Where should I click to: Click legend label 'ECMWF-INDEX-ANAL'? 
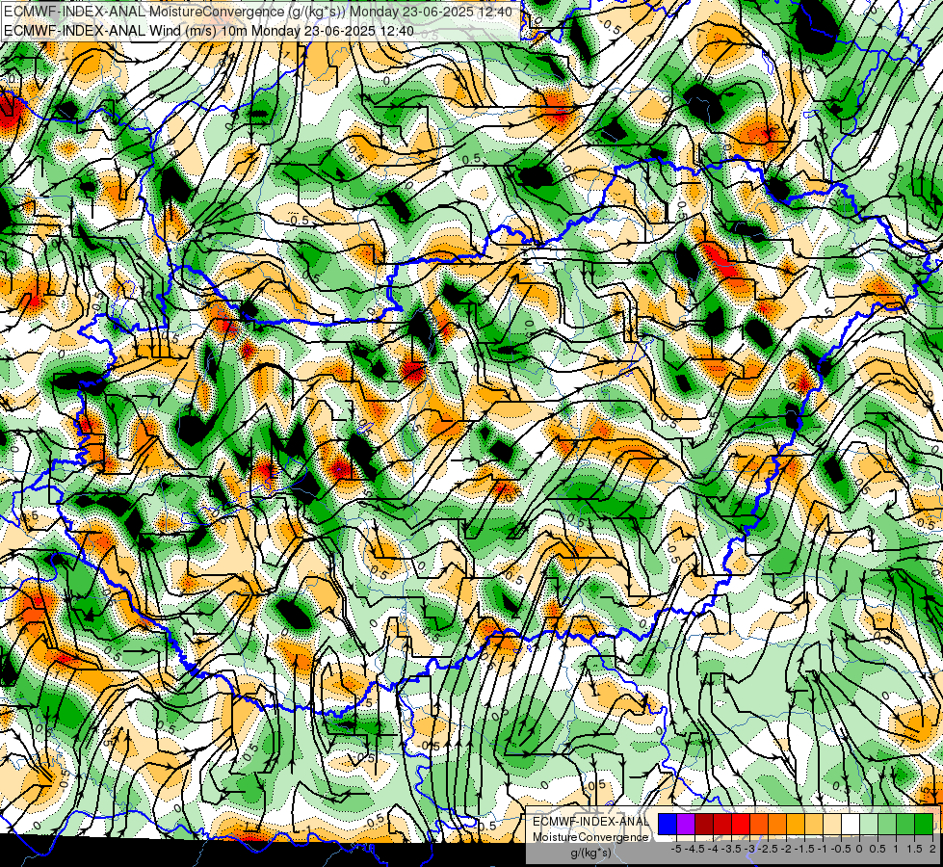(590, 822)
